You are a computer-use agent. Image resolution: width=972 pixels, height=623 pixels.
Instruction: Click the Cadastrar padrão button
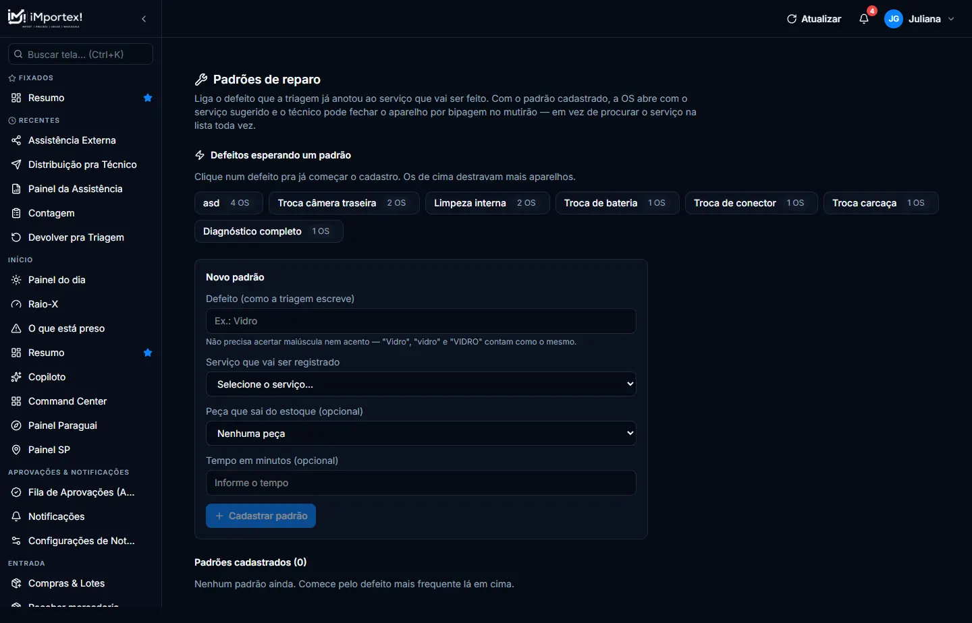pyautogui.click(x=261, y=516)
